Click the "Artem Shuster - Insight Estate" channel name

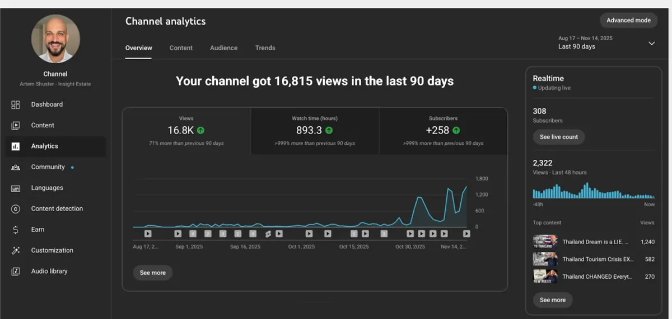click(x=55, y=84)
